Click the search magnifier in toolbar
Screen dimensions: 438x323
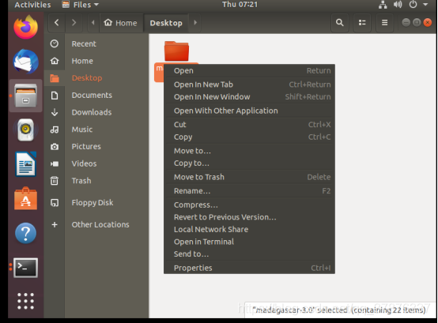339,23
